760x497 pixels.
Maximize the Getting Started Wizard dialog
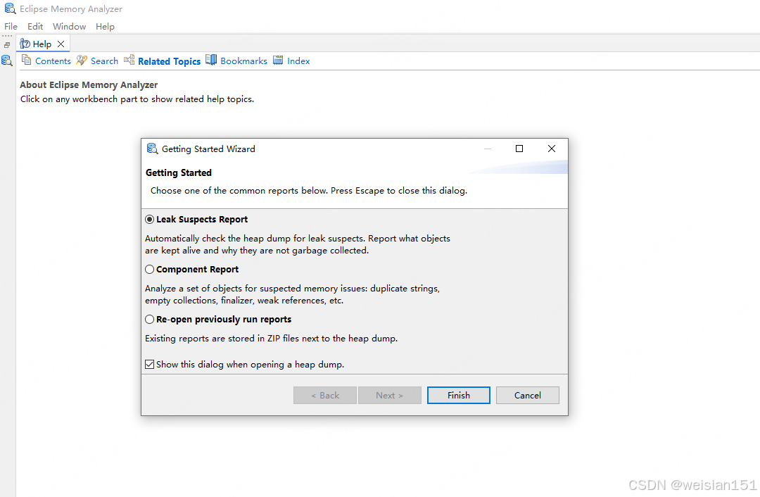click(519, 149)
